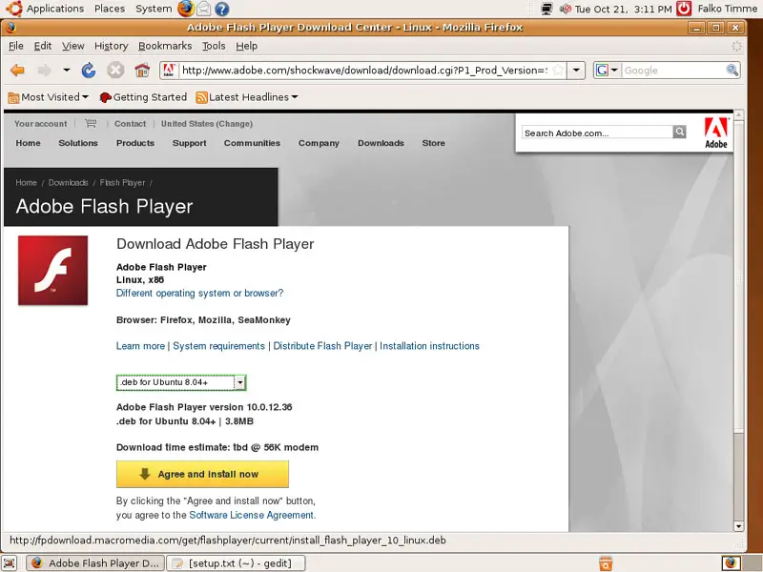Launch the mail client from top panel

(x=204, y=9)
